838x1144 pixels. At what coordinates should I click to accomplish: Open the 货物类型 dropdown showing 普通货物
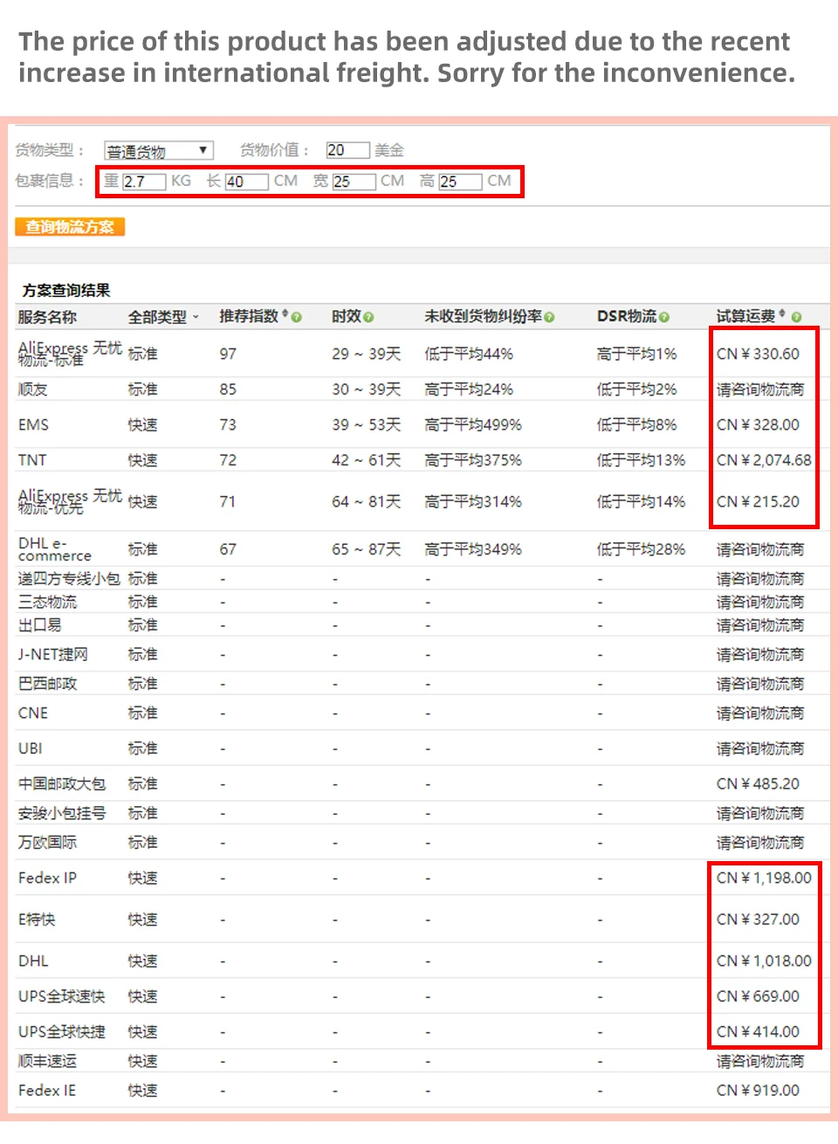coord(158,151)
